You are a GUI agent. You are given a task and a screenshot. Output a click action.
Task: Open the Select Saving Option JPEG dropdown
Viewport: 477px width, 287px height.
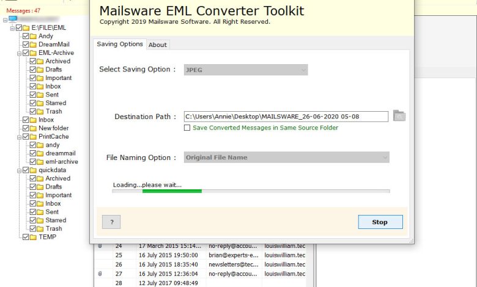click(246, 70)
